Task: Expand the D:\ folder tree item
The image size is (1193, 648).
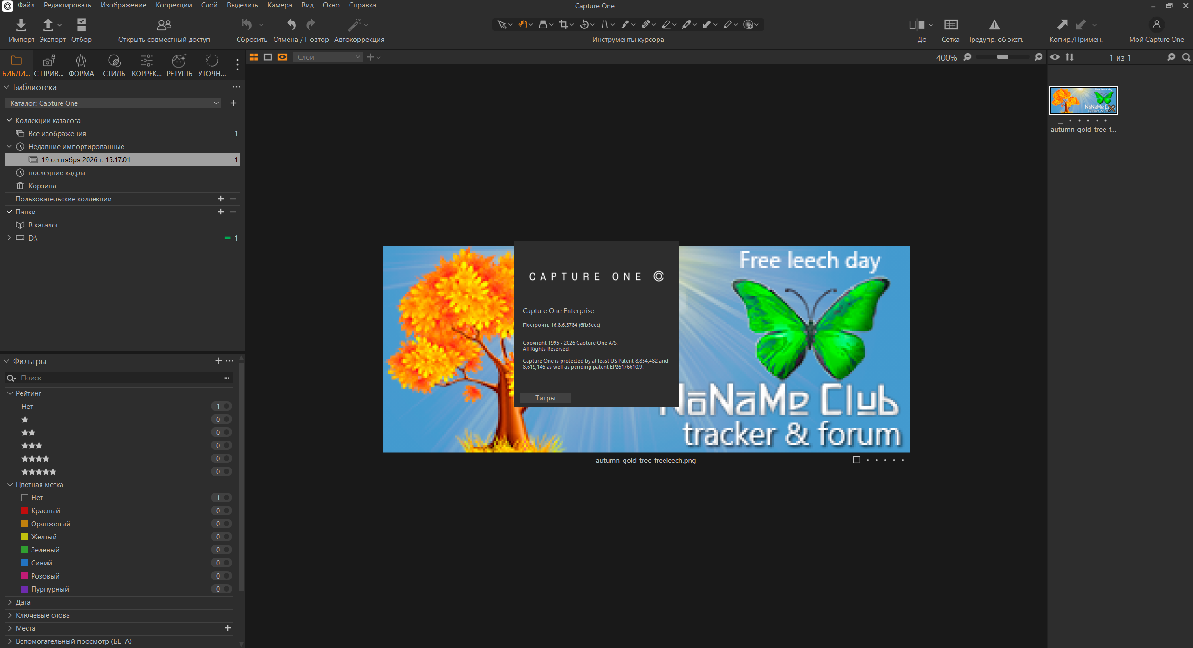Action: (9, 238)
